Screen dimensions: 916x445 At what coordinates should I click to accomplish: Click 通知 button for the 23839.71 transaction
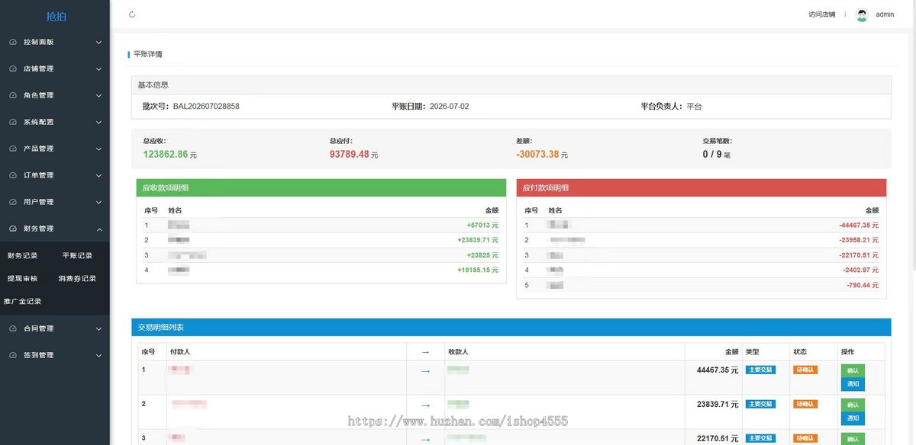point(853,418)
